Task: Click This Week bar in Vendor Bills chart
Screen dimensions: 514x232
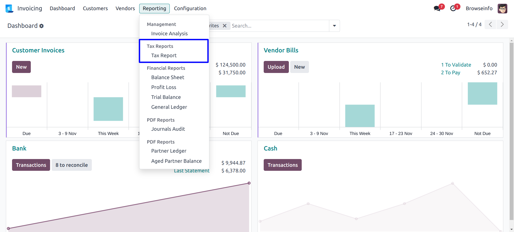Action: [360, 116]
